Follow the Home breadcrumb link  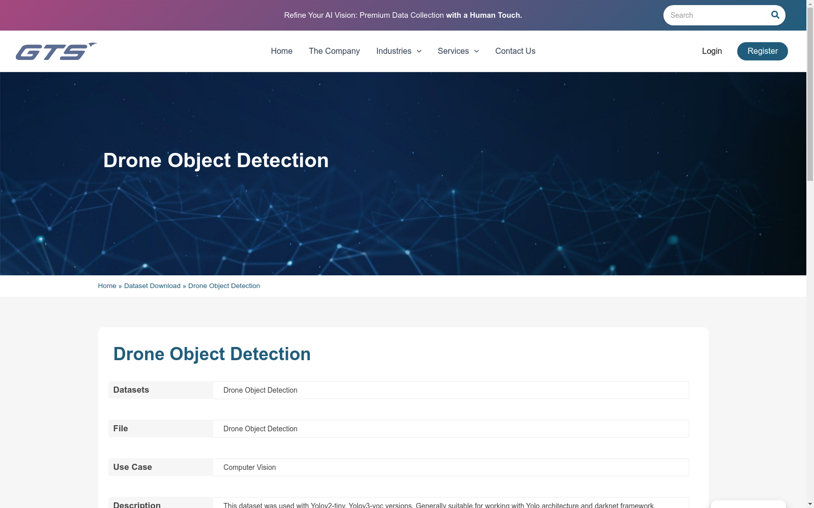click(107, 286)
